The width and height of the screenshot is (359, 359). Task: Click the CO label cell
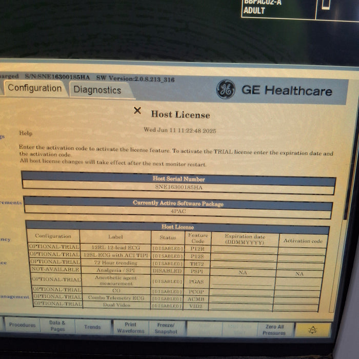click(x=116, y=290)
